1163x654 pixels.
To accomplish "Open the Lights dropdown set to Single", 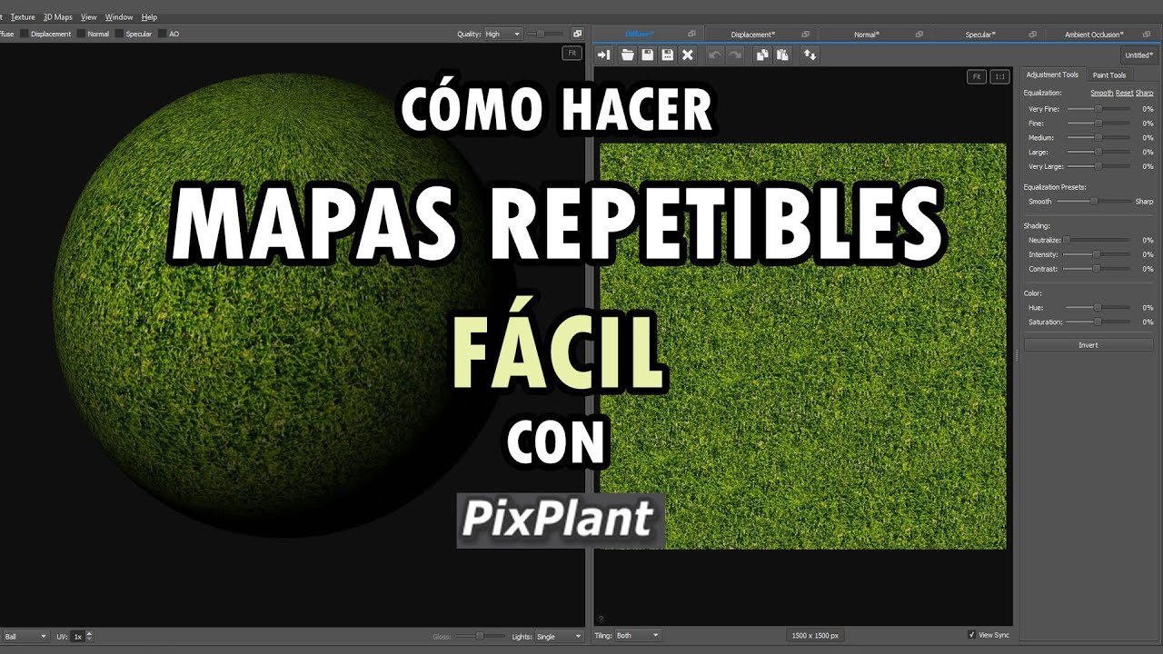I will pyautogui.click(x=559, y=637).
